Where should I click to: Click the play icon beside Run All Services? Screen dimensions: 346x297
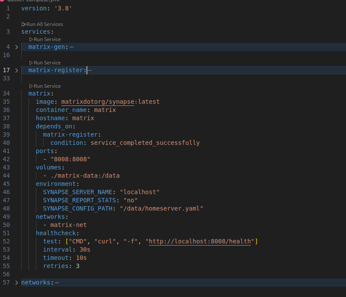click(x=24, y=24)
